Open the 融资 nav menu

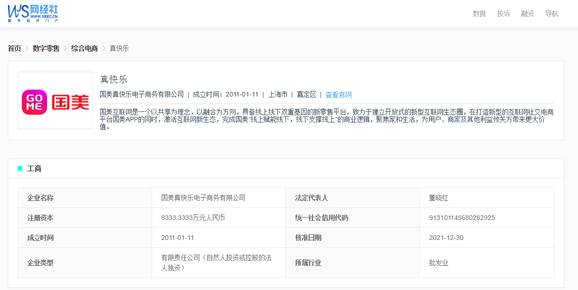coord(527,13)
